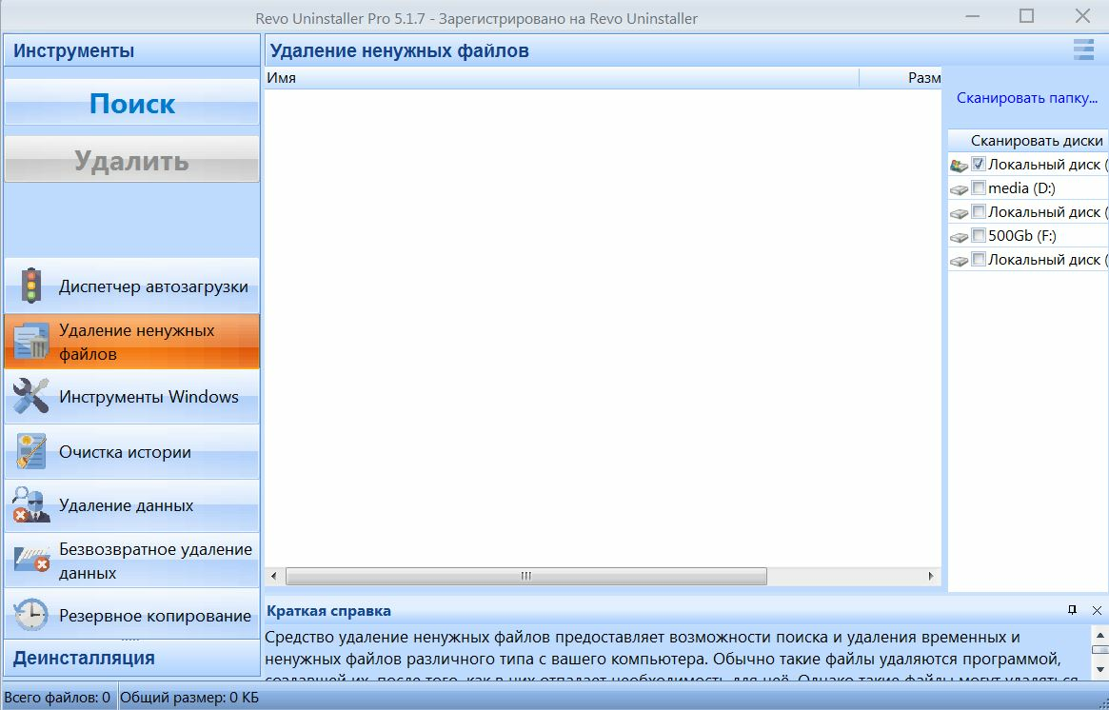Select the Junk Files Cleaner trash icon
Image resolution: width=1109 pixels, height=710 pixels.
31,342
